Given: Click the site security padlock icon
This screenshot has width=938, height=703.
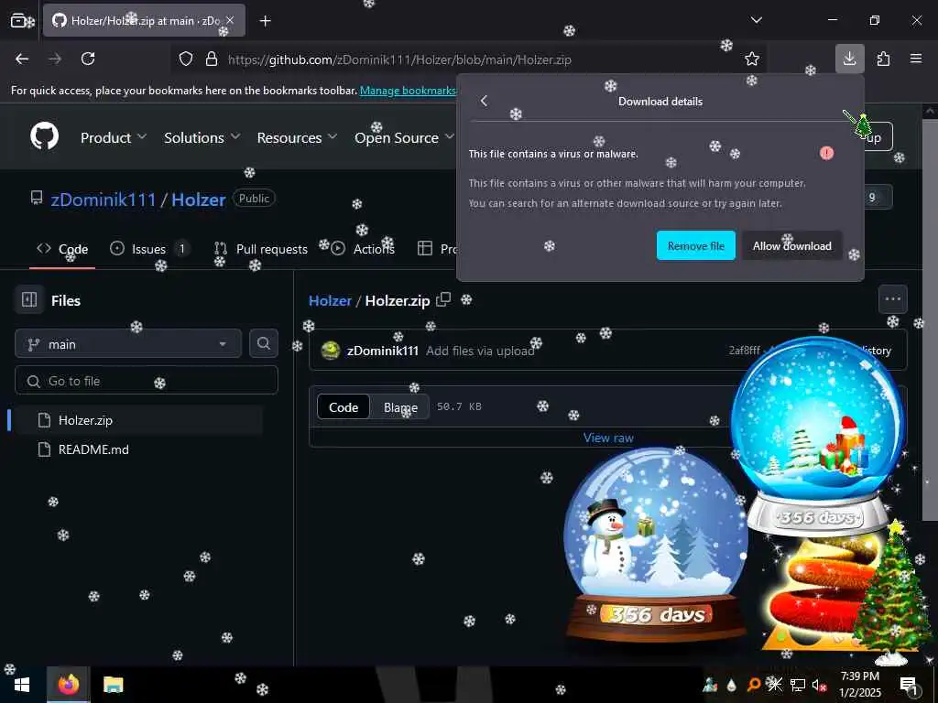Looking at the screenshot, I should [x=212, y=59].
